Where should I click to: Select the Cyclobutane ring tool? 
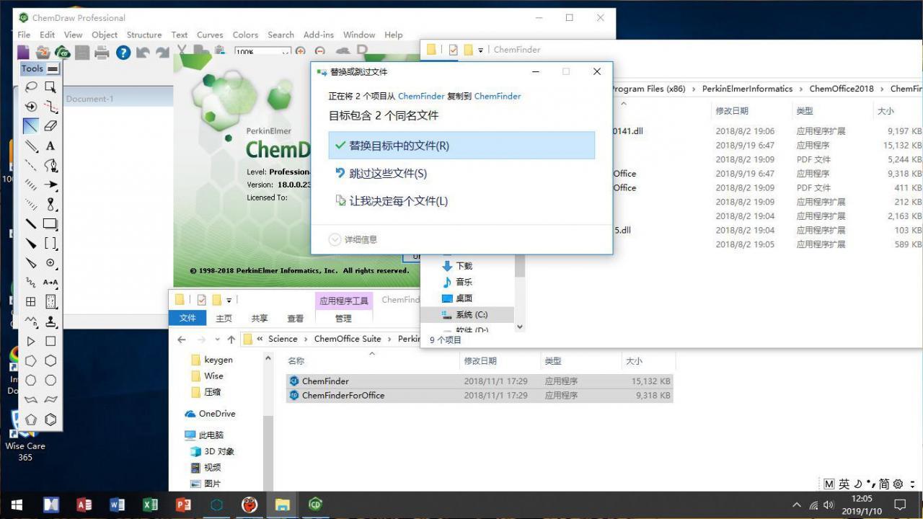[x=50, y=341]
